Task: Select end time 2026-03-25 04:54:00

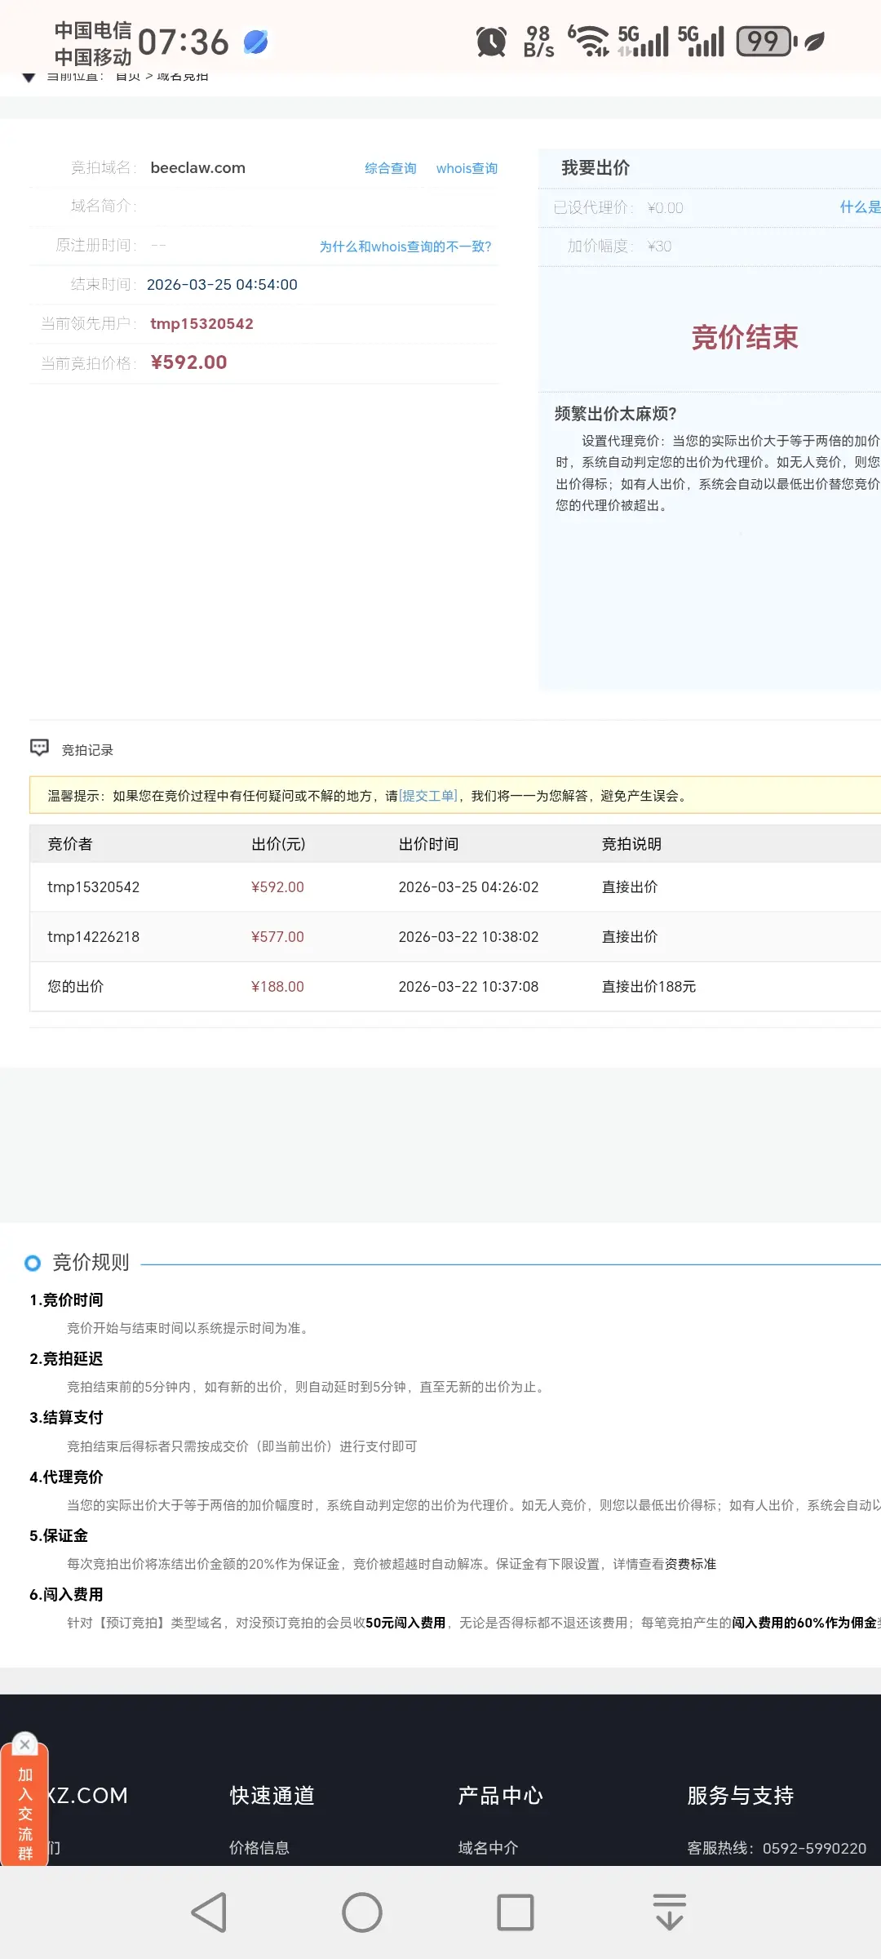Action: tap(222, 284)
